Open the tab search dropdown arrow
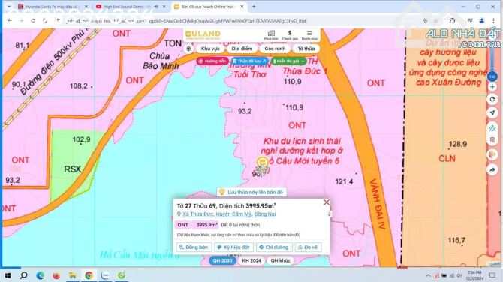The image size is (503, 282). 9,7
